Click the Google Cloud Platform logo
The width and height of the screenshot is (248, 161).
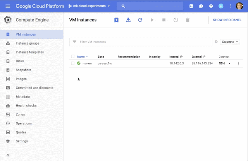(x=40, y=6)
